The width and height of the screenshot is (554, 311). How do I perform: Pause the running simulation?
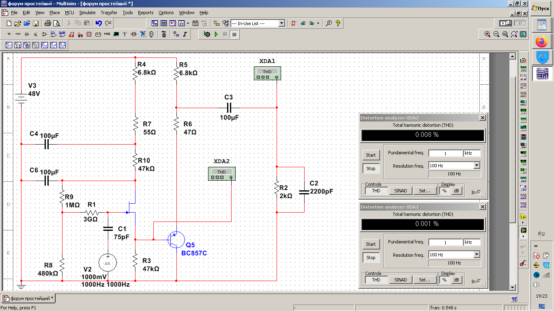[225, 34]
